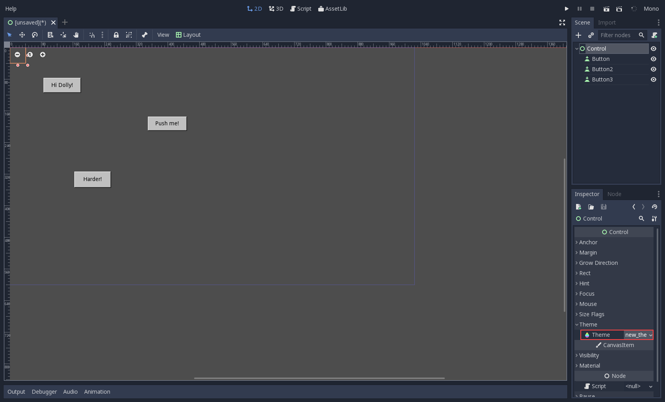Hide the Button3 node
Image resolution: width=665 pixels, height=402 pixels.
pyautogui.click(x=654, y=79)
